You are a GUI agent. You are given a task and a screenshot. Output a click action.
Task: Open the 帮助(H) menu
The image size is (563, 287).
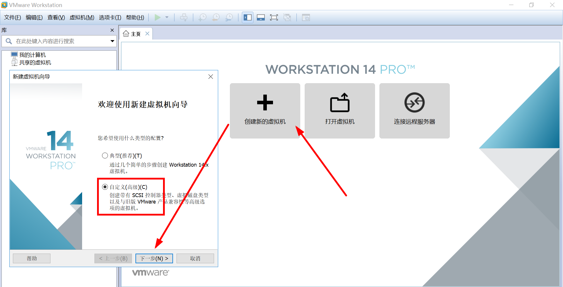coord(135,18)
